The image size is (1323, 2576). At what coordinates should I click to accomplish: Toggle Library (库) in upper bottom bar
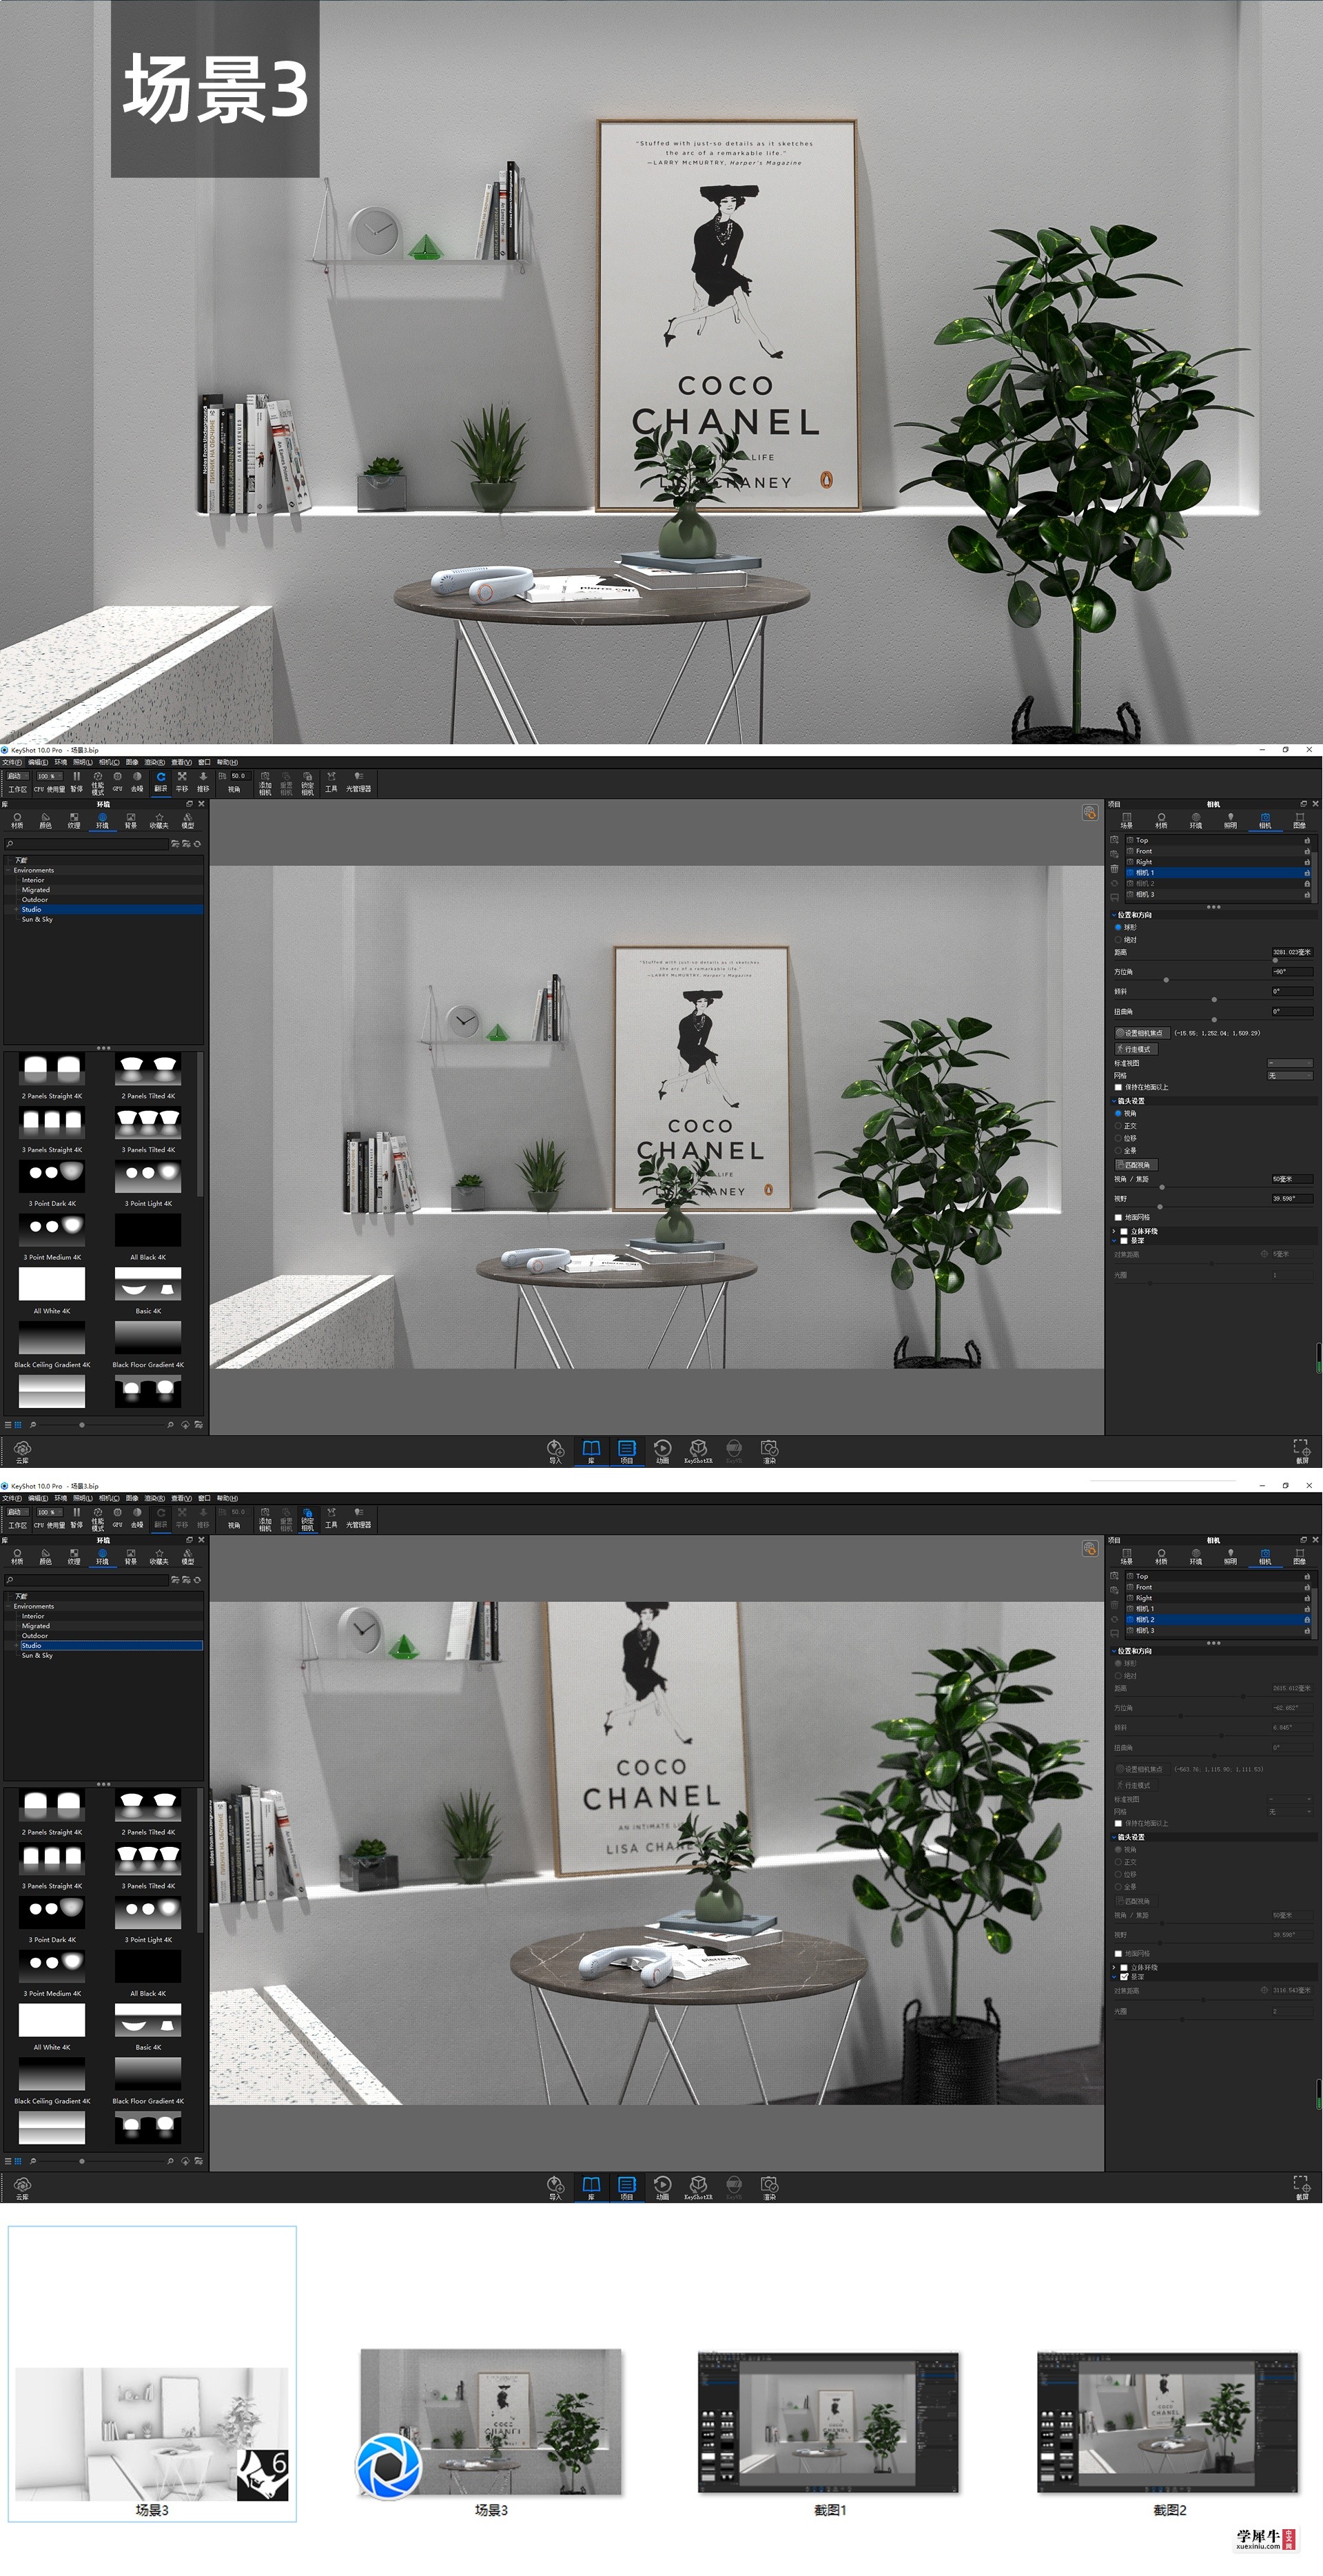point(591,1451)
